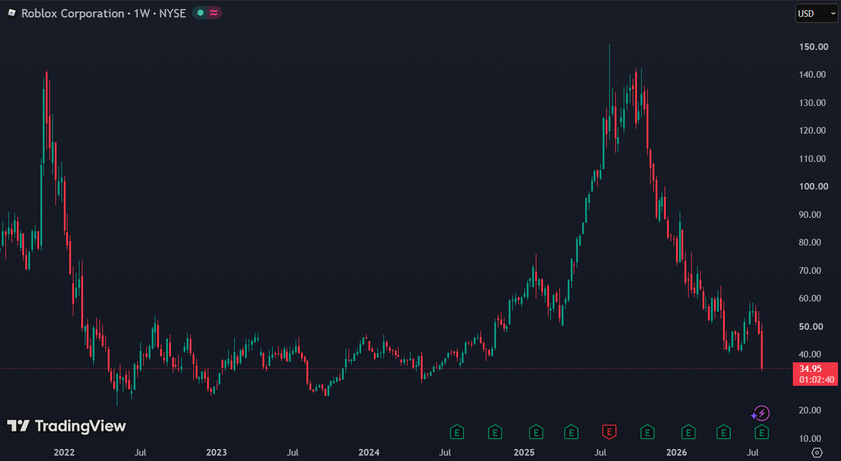The height and width of the screenshot is (461, 841).
Task: Click the 80.00 price axis label
Action: [810, 243]
